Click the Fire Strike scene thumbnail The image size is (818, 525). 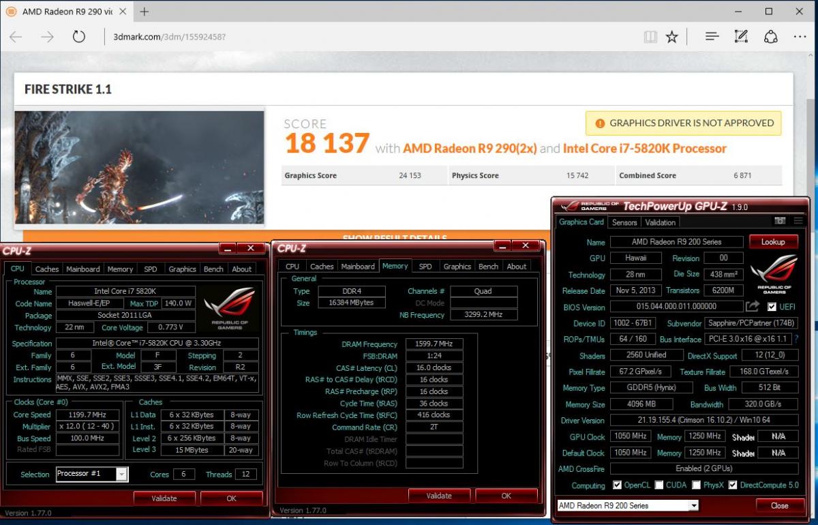pyautogui.click(x=139, y=168)
